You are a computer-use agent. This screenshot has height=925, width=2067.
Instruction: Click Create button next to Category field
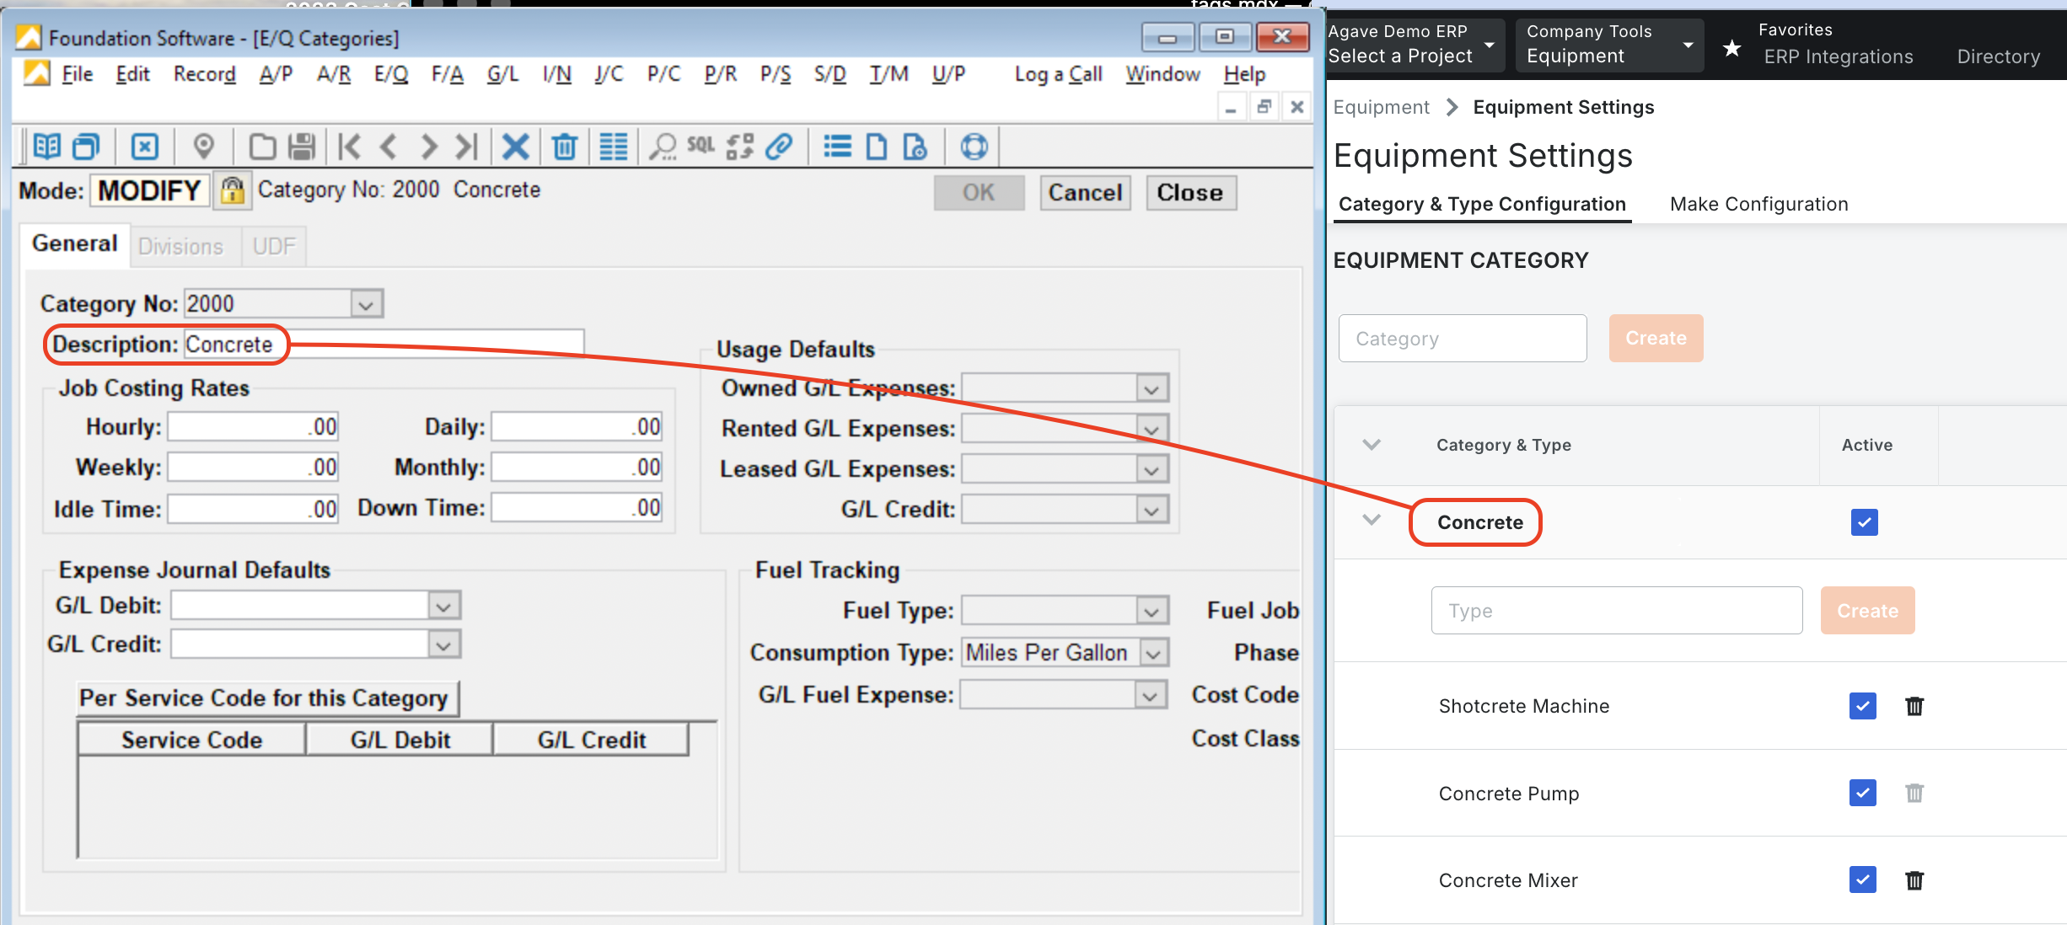tap(1656, 339)
